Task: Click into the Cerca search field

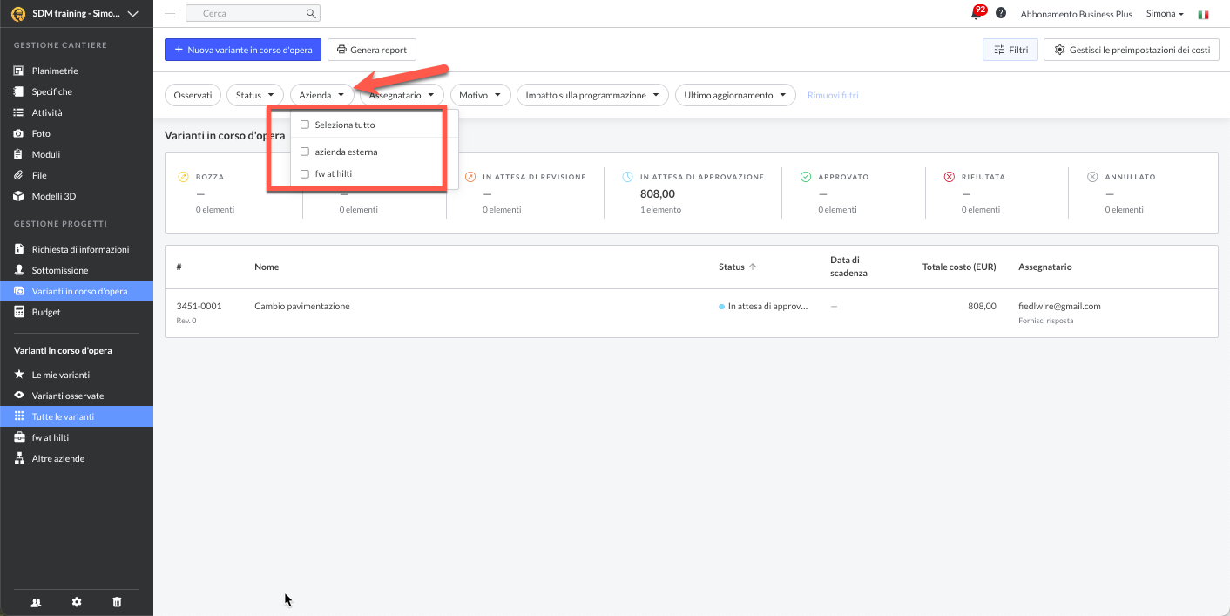Action: [248, 14]
